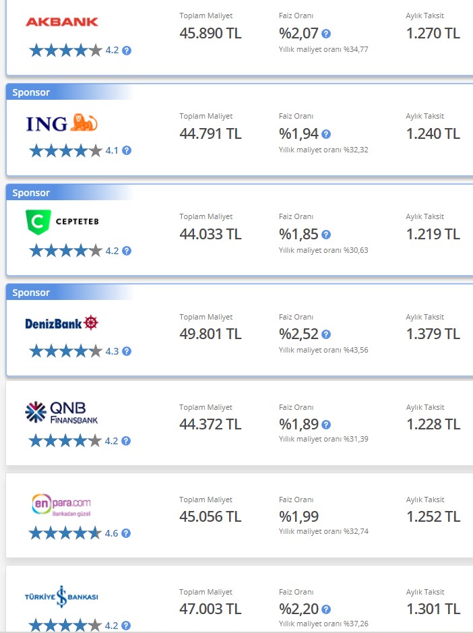Screen dimensions: 473x633
Task: Click the DenizBank logo
Action: (x=62, y=323)
